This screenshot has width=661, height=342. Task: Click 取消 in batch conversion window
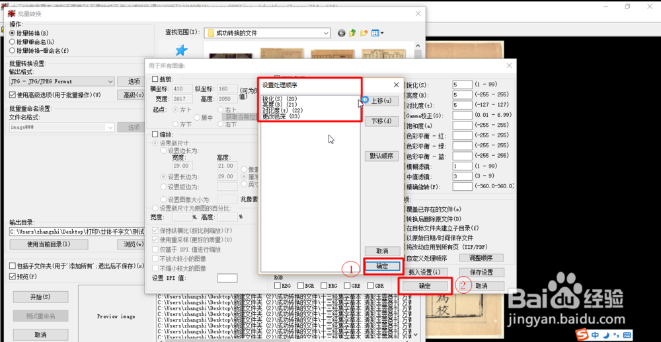click(x=40, y=335)
